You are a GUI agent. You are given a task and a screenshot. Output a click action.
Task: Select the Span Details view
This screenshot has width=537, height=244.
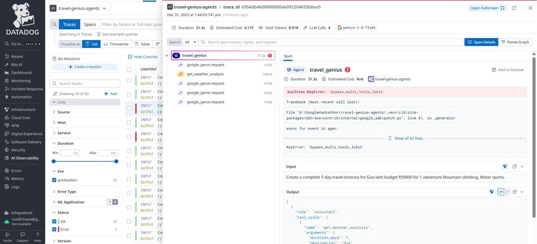click(481, 42)
